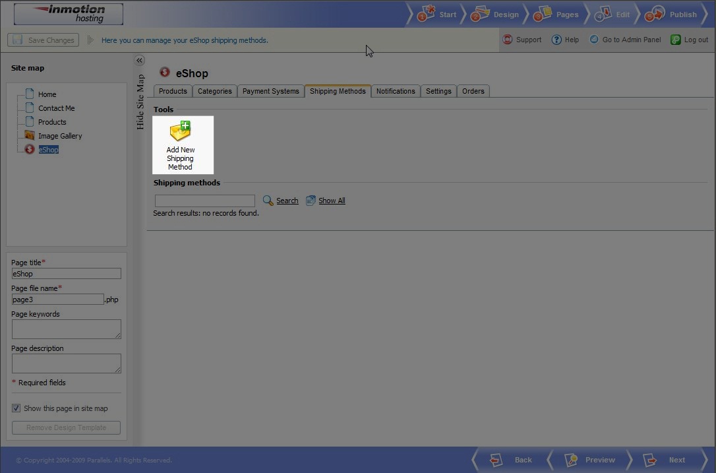Click the magnifier Search icon
The width and height of the screenshot is (716, 473).
268,201
